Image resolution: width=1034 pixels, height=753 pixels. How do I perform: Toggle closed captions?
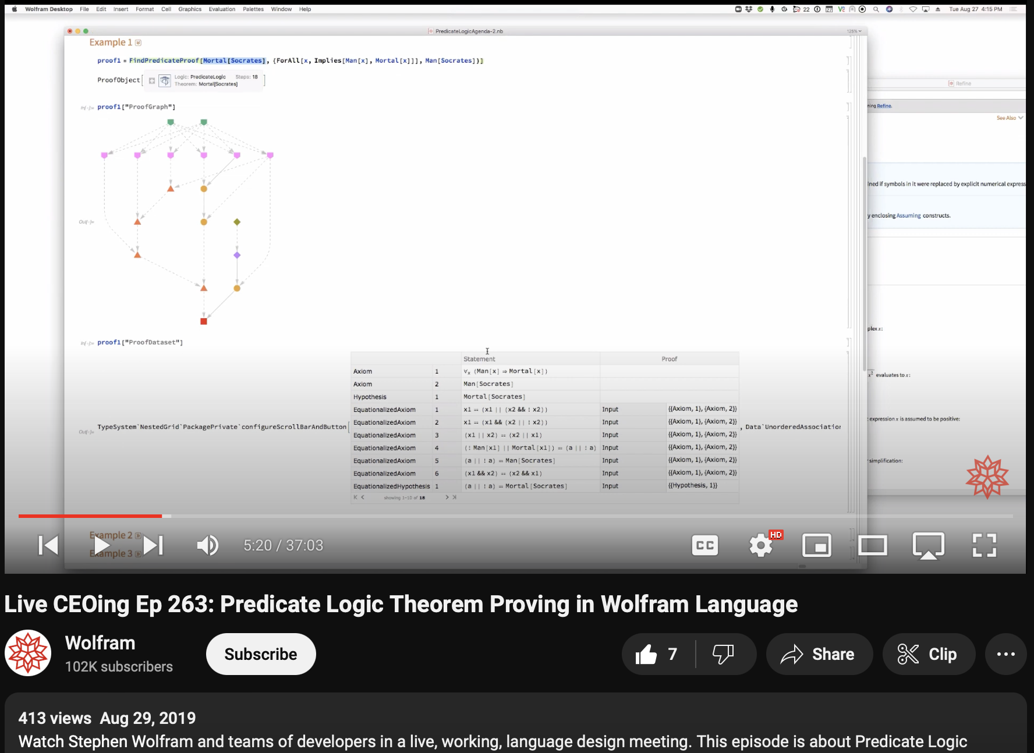click(704, 545)
